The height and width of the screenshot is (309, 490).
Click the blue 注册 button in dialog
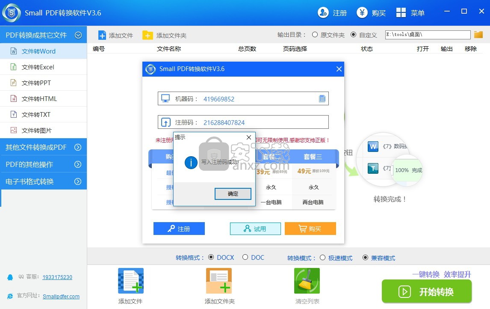[x=179, y=229]
